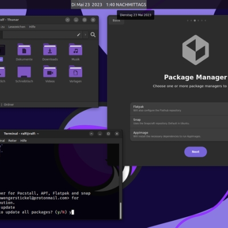Screen dimensions: 228x228
Task: Open the Lesezeichen menu in Thunar
Action: [x=17, y=27]
